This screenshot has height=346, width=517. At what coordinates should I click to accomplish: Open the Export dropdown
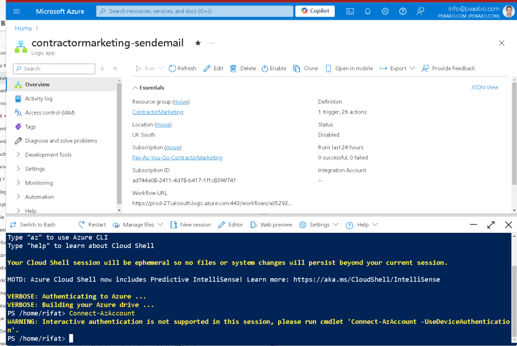point(397,68)
